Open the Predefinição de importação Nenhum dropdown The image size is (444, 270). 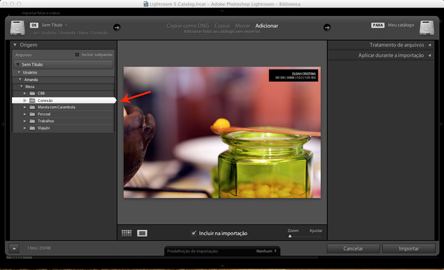tap(267, 251)
